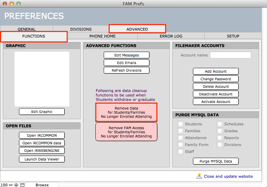This screenshot has height=187, width=267.
Task: Go to the SETUP sub-tab
Action: 233,36
